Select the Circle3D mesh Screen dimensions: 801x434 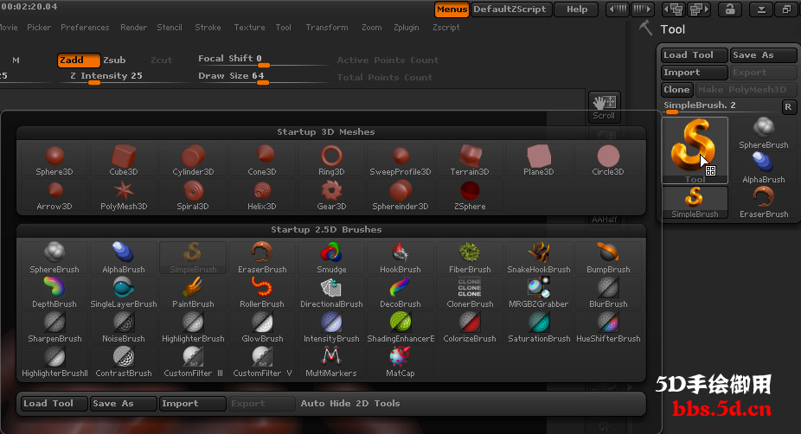point(608,160)
